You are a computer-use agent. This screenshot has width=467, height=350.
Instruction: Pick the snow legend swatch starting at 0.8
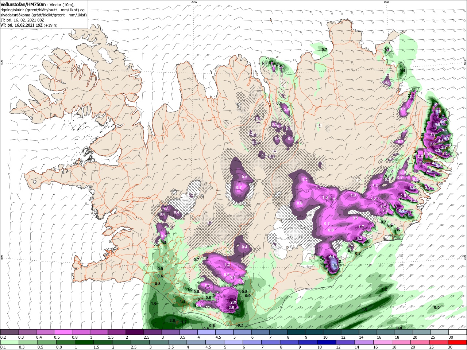[81, 332]
